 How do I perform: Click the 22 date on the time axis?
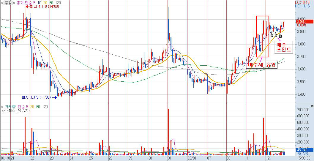32,158
